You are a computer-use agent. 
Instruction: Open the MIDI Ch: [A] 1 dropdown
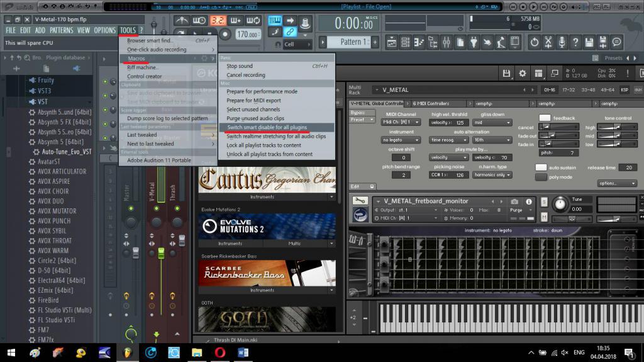[401, 122]
